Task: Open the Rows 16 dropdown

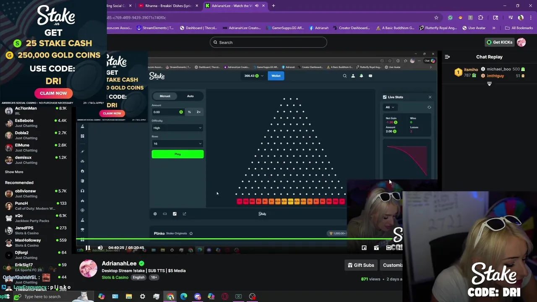Action: (x=177, y=143)
